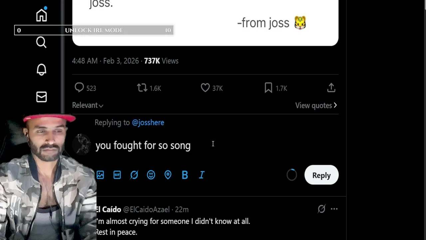Open the emoji picker in reply
This screenshot has height=240, width=426.
point(151,175)
